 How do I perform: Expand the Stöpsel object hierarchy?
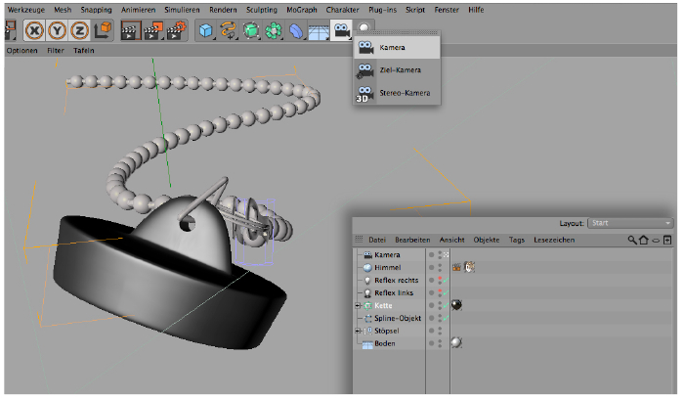(358, 332)
